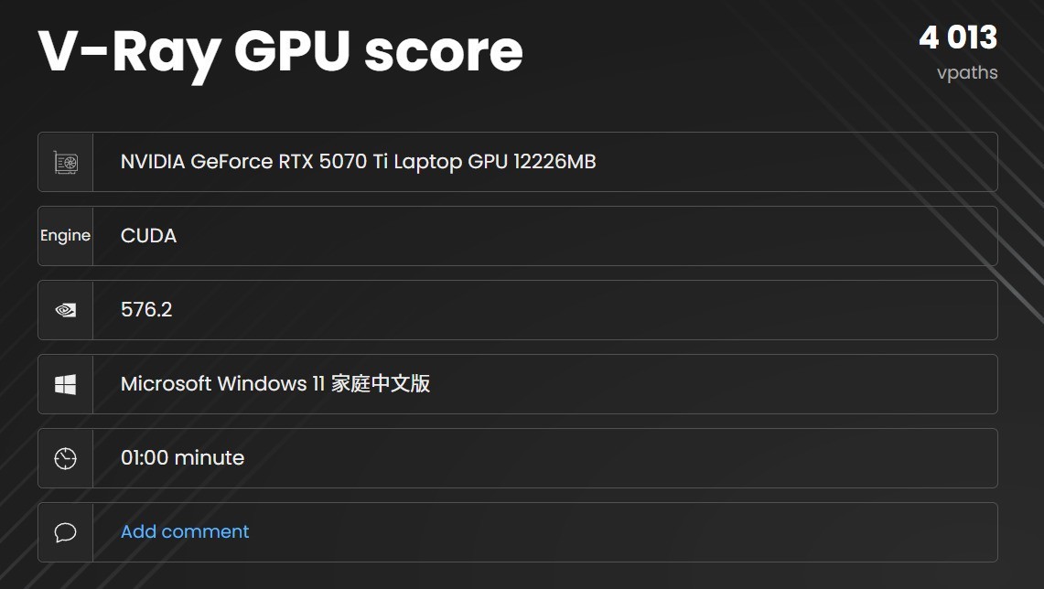Viewport: 1044px width, 589px height.
Task: Select the CUDA engine value
Action: coord(148,236)
